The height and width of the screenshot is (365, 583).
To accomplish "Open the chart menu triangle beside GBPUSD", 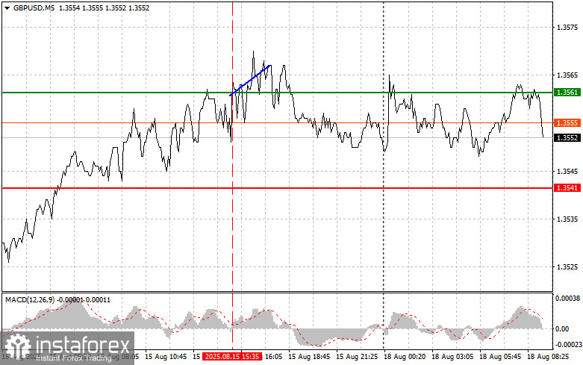I will pyautogui.click(x=7, y=7).
